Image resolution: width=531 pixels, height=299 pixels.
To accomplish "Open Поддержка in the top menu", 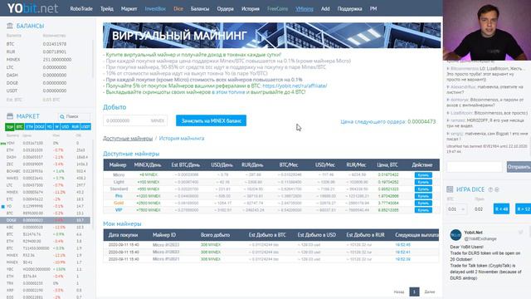I will pos(349,9).
